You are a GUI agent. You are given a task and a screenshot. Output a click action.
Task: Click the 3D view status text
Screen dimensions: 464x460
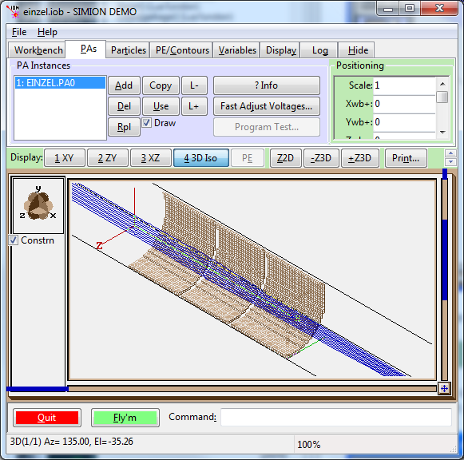[x=72, y=442]
